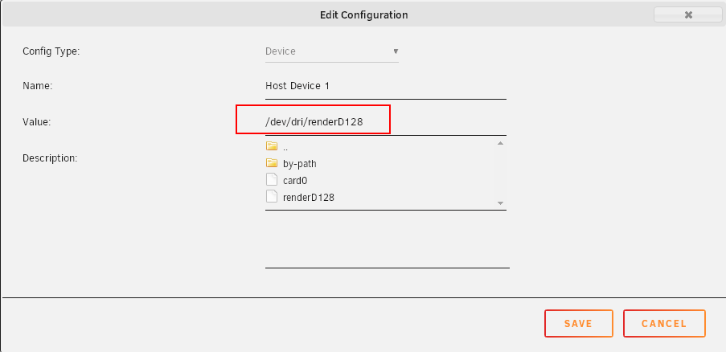Image resolution: width=726 pixels, height=352 pixels.
Task: Click the Config Type dropdown arrow
Action: coord(395,51)
